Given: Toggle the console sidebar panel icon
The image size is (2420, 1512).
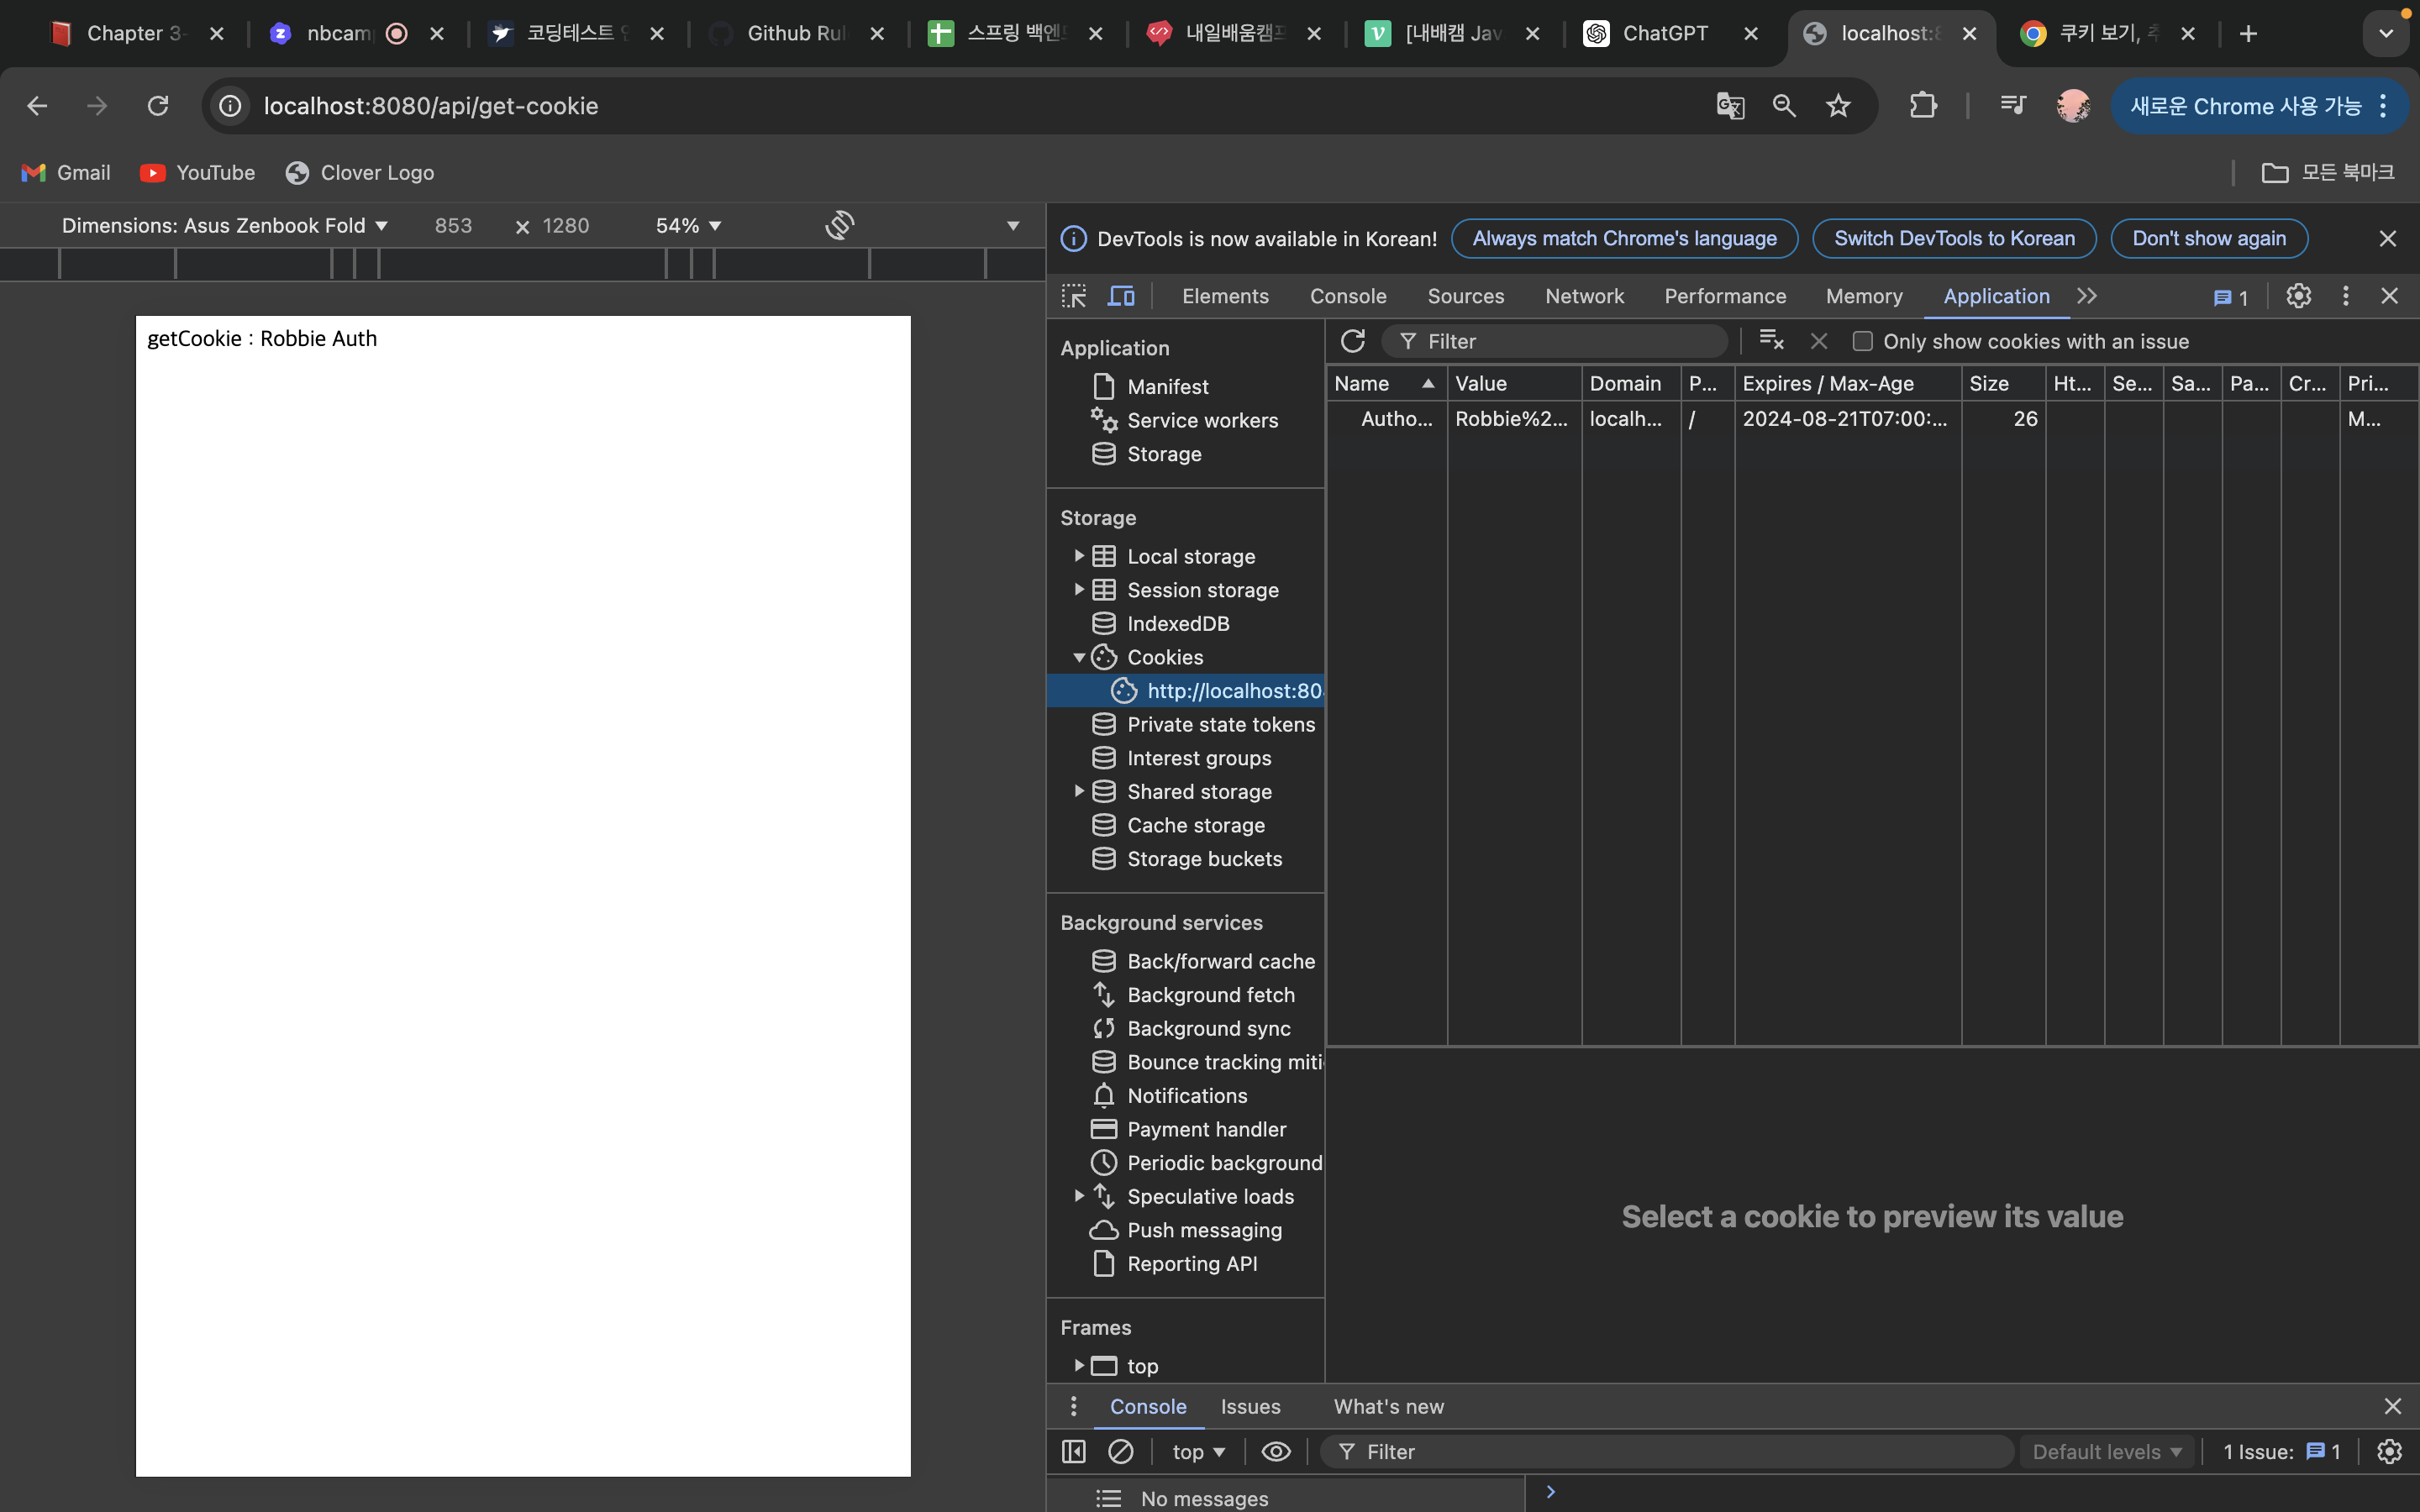Looking at the screenshot, I should 1074,1451.
